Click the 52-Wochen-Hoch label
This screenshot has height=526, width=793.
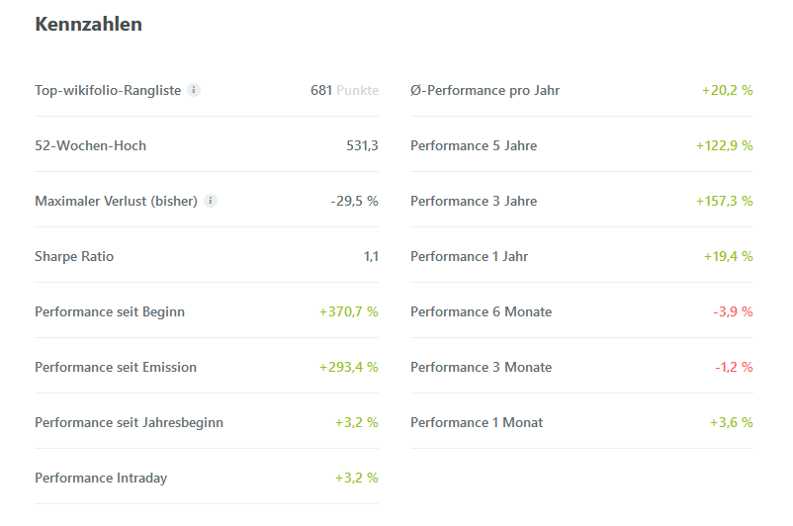(90, 145)
